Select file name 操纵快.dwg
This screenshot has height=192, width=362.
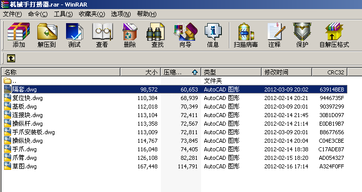(27, 140)
